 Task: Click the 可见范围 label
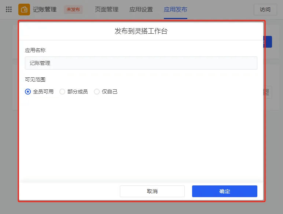[35, 80]
